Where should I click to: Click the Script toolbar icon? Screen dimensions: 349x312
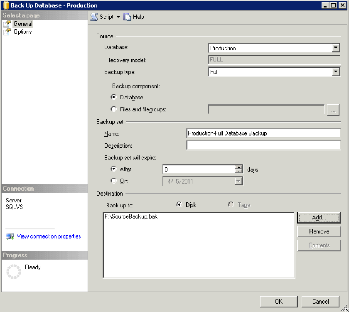click(x=94, y=17)
